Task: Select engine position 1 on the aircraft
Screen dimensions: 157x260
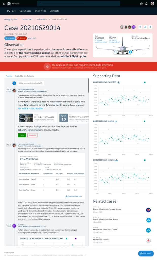Action: pos(130,52)
